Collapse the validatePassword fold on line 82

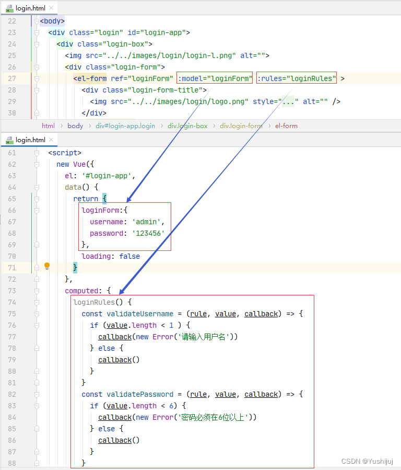(37, 395)
